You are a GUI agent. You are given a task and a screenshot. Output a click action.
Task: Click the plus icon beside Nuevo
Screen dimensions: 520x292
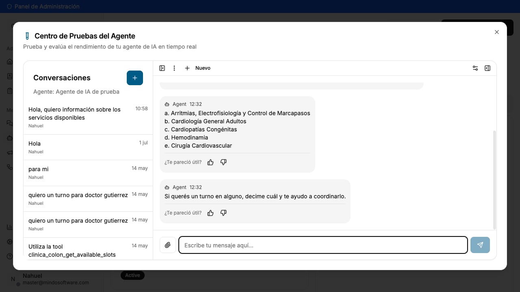click(x=187, y=68)
